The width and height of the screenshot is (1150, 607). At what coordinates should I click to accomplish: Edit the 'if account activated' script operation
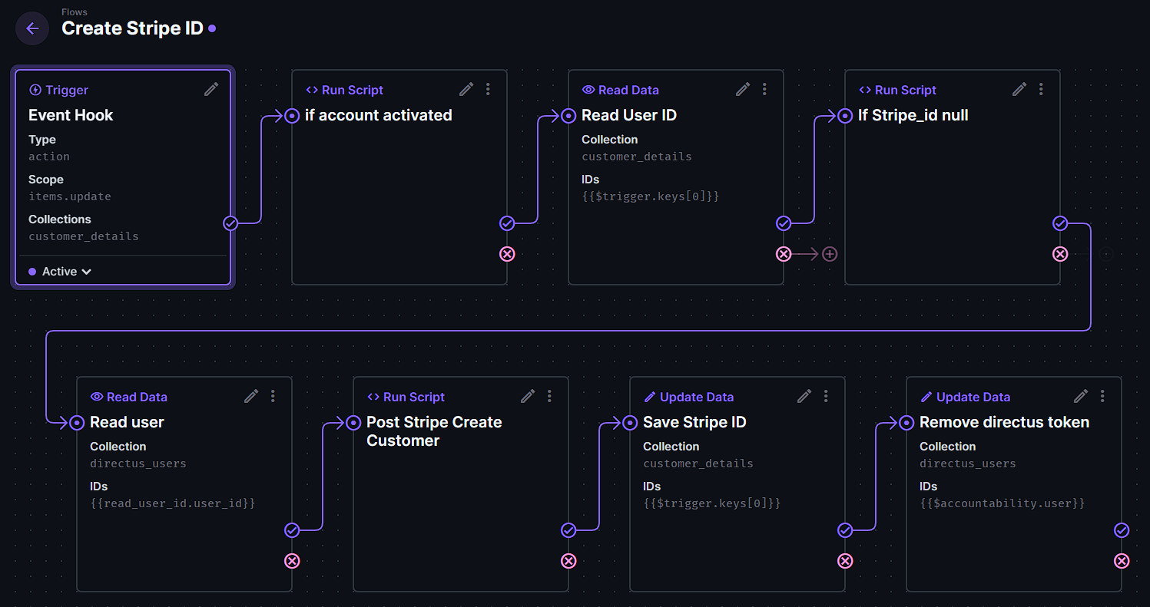click(466, 90)
